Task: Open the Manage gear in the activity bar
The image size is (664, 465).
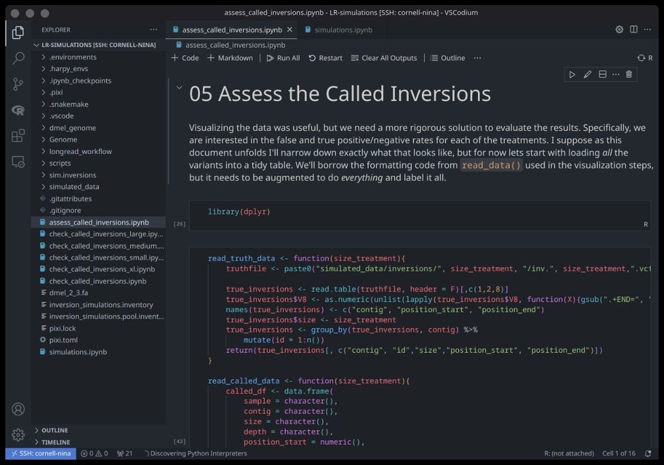Action: [18, 434]
